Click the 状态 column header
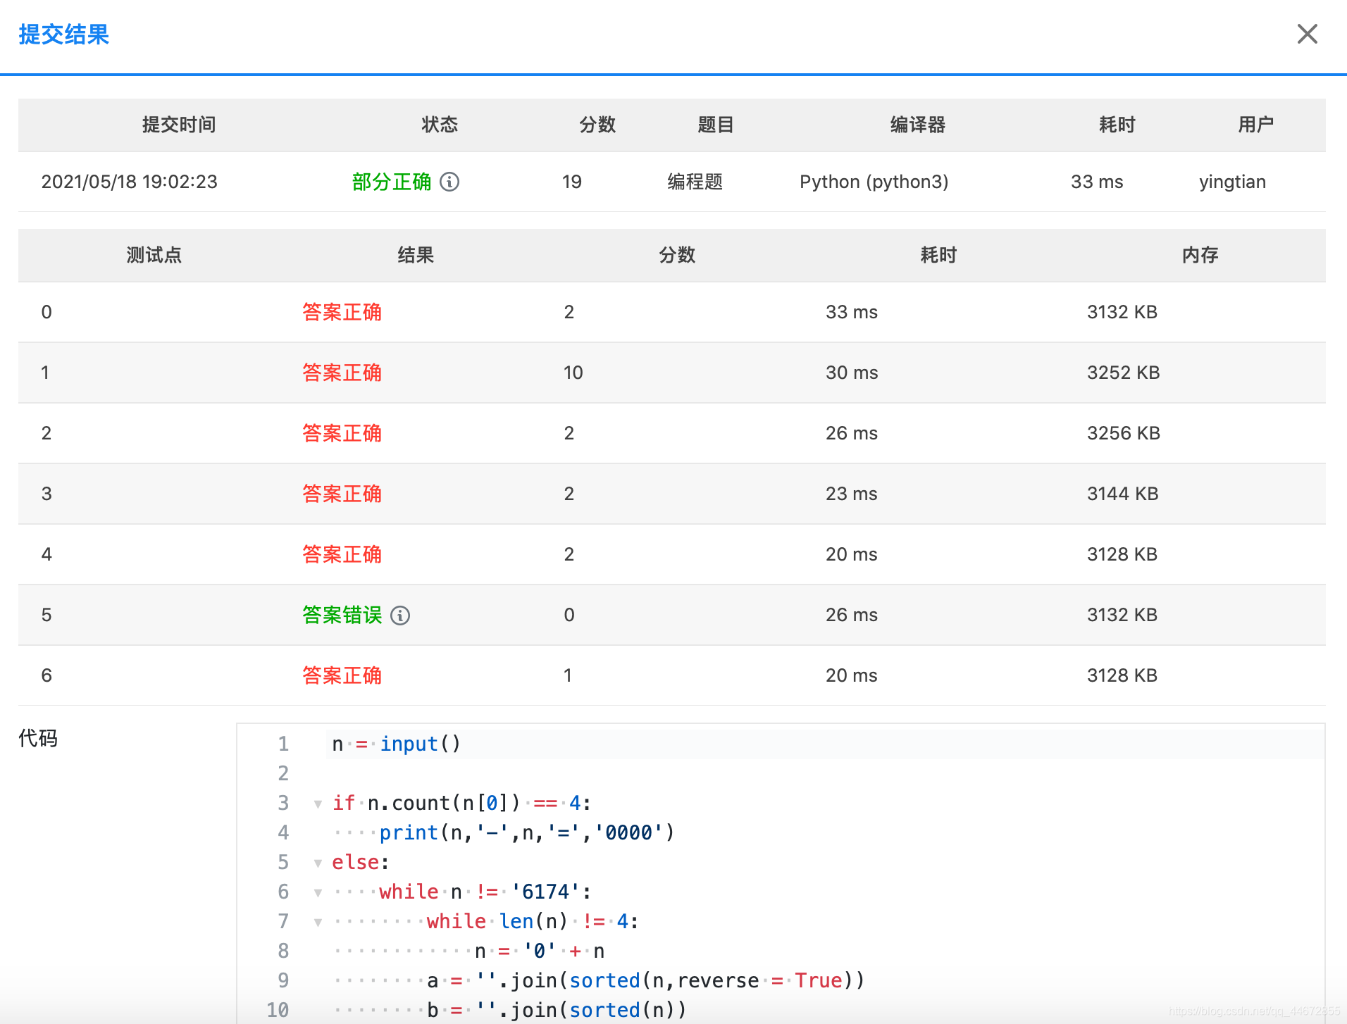Screen dimensions: 1347x1024 point(440,125)
